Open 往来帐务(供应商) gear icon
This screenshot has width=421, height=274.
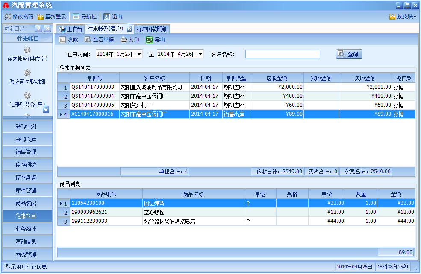tap(27, 50)
